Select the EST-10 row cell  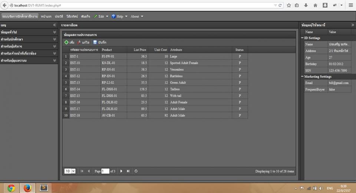pyautogui.click(x=85, y=63)
